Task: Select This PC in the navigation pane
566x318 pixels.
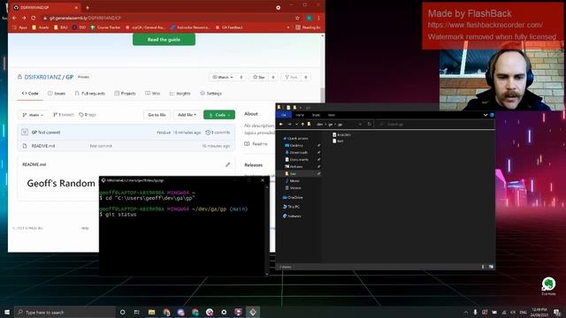Action: (x=291, y=207)
